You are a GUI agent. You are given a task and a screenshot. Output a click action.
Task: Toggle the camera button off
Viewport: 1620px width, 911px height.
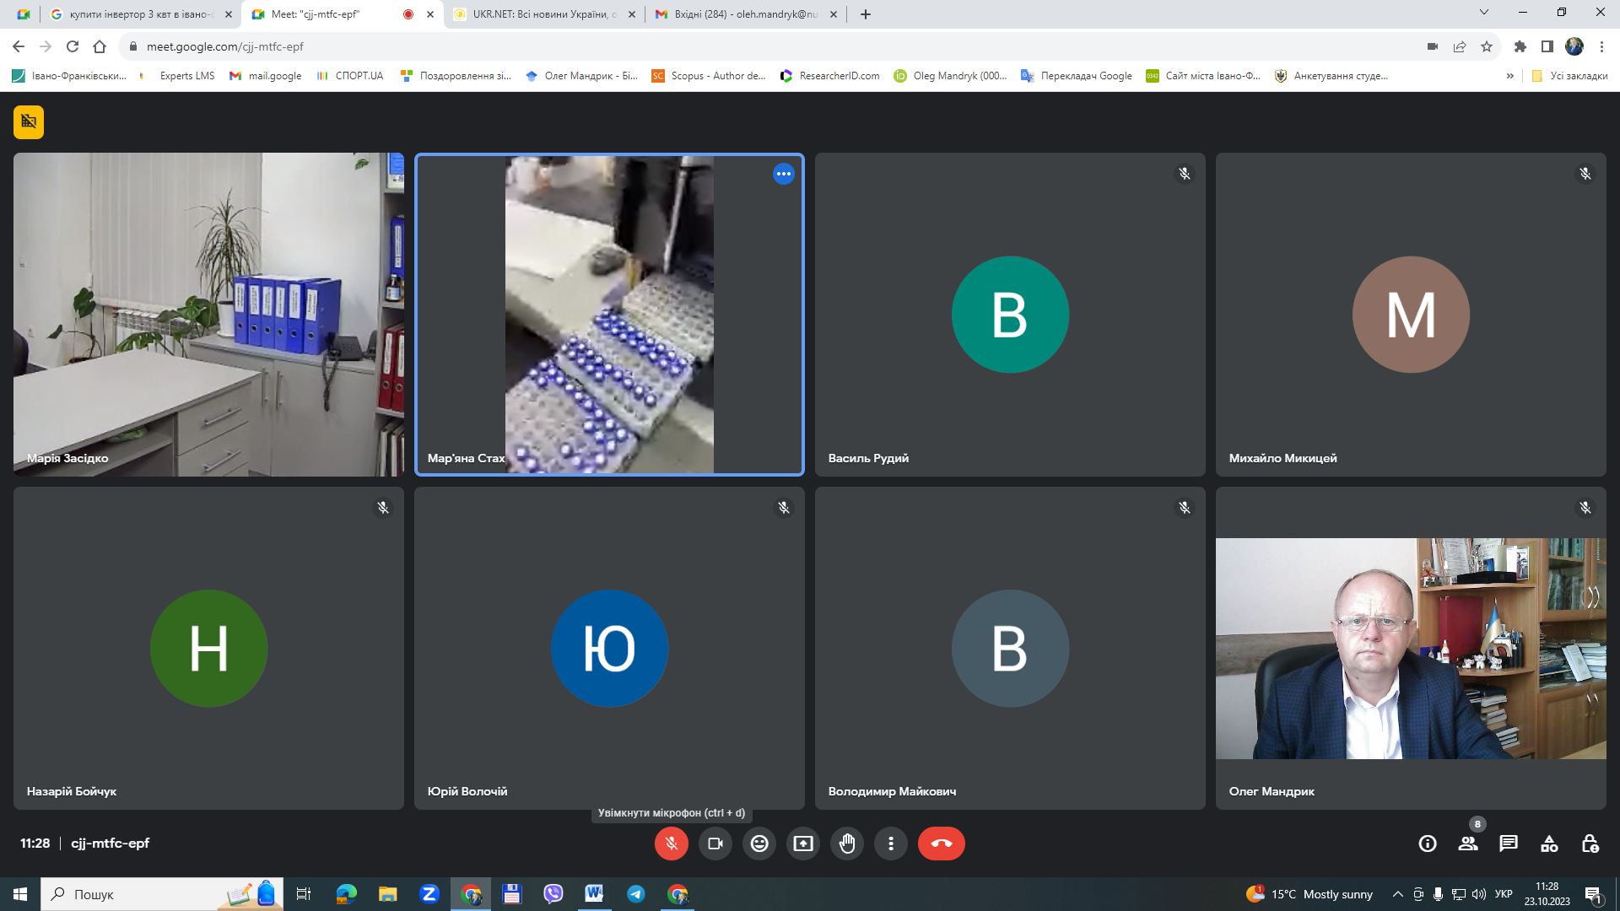point(715,844)
